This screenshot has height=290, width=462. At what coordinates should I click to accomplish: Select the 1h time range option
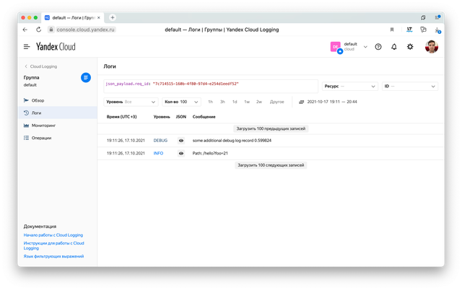click(211, 102)
